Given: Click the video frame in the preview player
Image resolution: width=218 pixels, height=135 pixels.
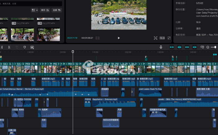Looking at the screenshot, I should (119, 15).
